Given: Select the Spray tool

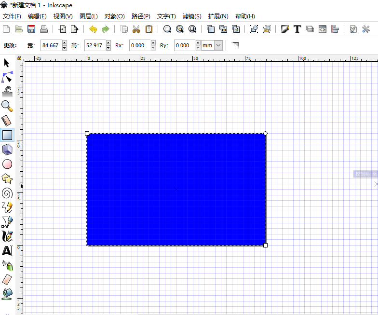Looking at the screenshot, I should click(x=8, y=265).
